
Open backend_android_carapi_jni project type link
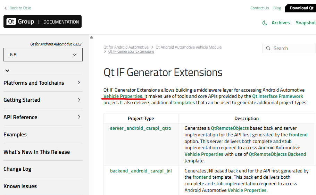tap(141, 171)
